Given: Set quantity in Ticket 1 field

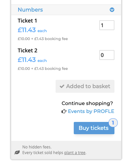Looking at the screenshot, I should [x=107, y=25].
